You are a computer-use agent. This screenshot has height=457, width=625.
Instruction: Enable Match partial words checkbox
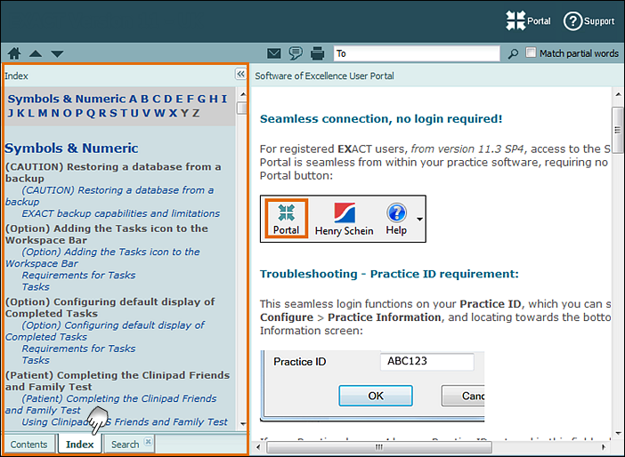tap(531, 52)
